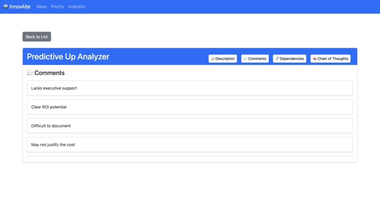
Task: Go to the Ideas nav item
Action: tap(41, 7)
